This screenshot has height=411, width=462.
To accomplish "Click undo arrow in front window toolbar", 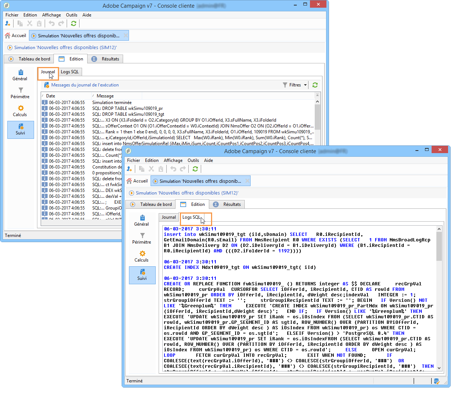I will pyautogui.click(x=173, y=169).
